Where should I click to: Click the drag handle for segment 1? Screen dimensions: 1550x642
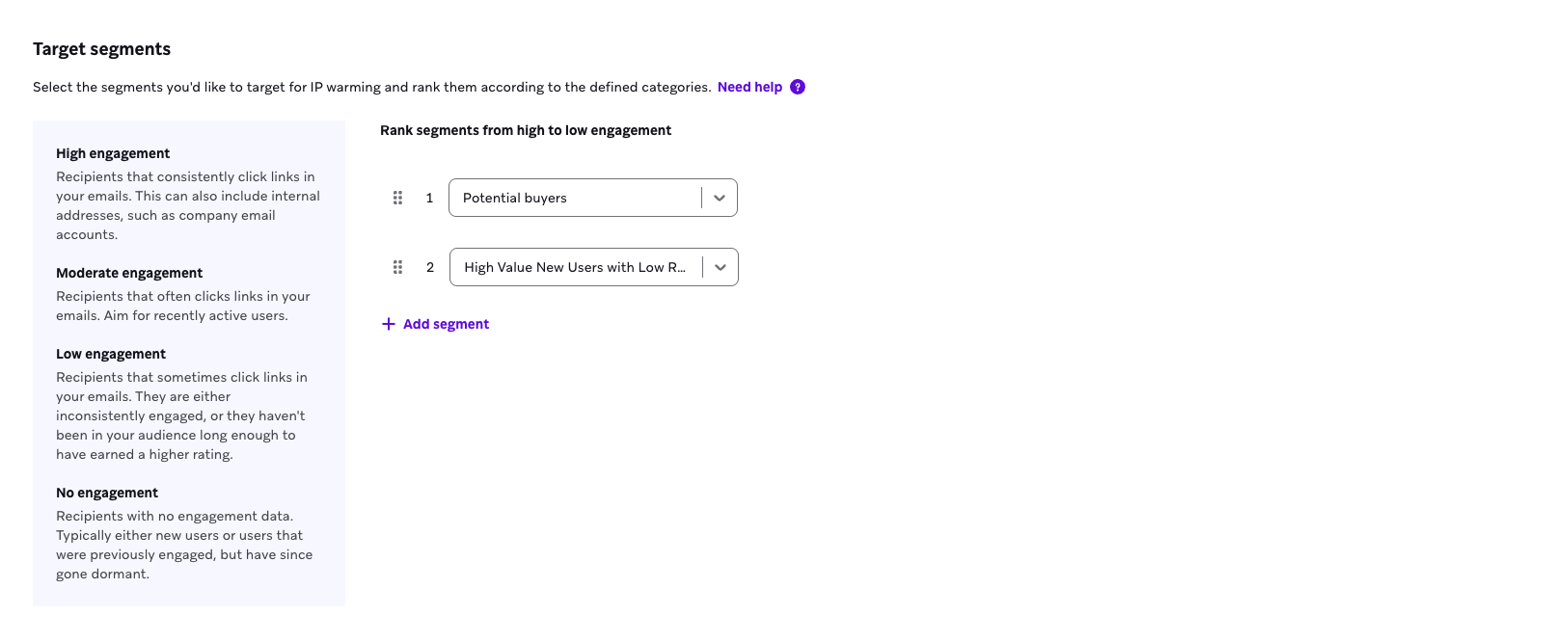397,198
